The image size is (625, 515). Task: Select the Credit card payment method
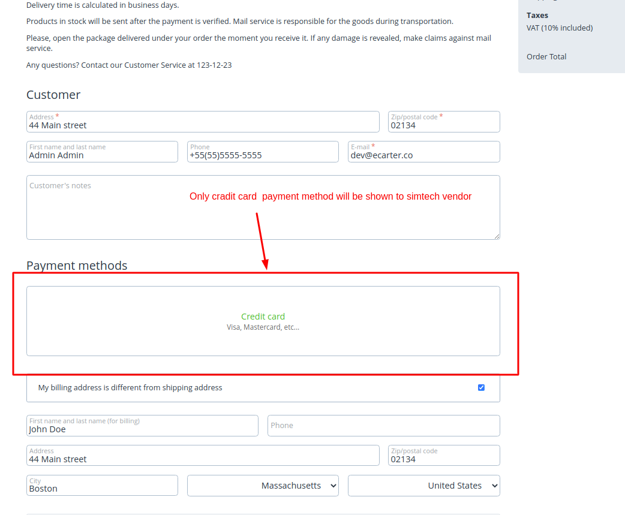(x=263, y=321)
